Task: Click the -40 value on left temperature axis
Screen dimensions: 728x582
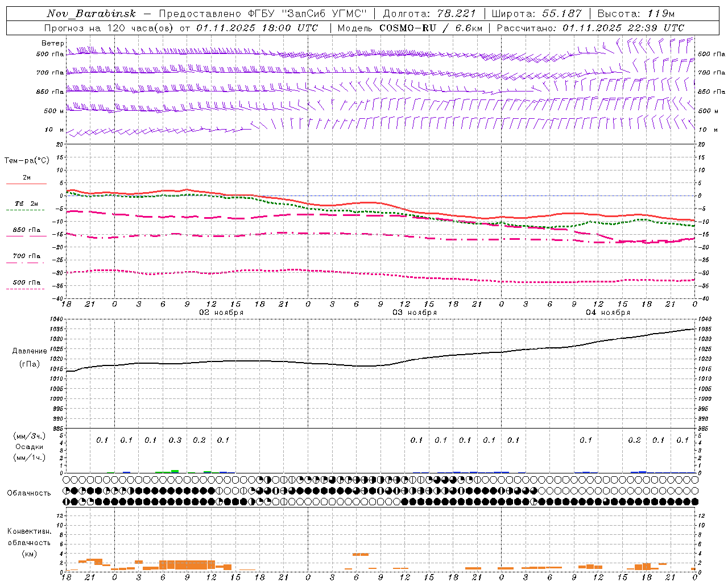Action: pos(58,298)
